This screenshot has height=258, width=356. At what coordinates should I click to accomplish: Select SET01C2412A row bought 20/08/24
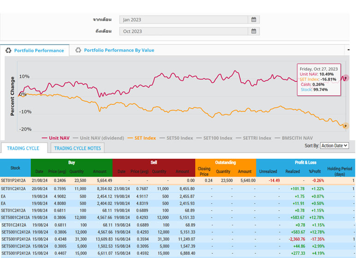[178, 189]
